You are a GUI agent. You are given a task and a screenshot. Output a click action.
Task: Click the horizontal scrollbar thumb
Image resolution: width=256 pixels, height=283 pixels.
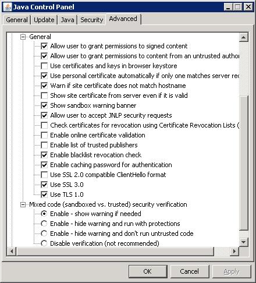point(115,251)
